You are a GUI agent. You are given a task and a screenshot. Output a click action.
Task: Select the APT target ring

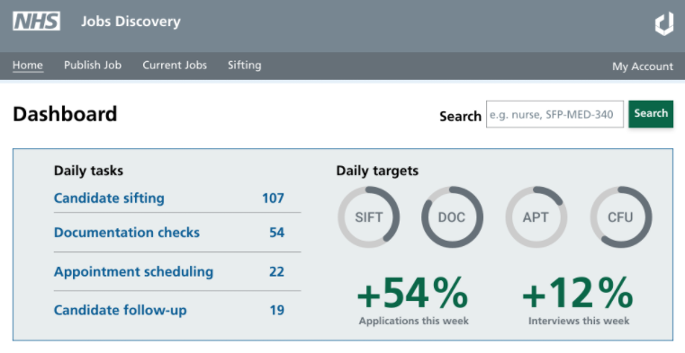(536, 217)
